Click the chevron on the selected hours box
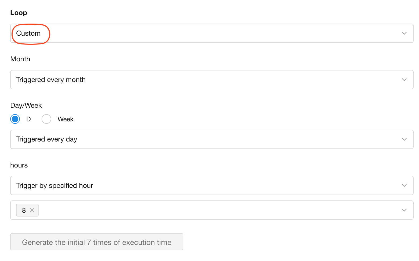Viewport: 419px width, 261px height. (x=404, y=210)
